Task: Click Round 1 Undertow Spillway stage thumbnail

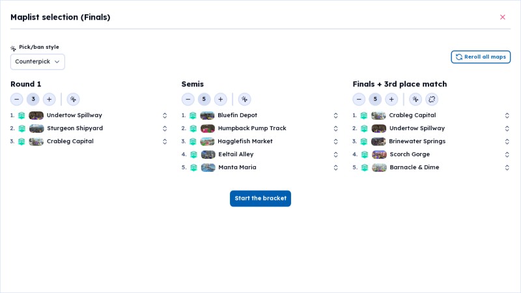Action: tap(36, 115)
